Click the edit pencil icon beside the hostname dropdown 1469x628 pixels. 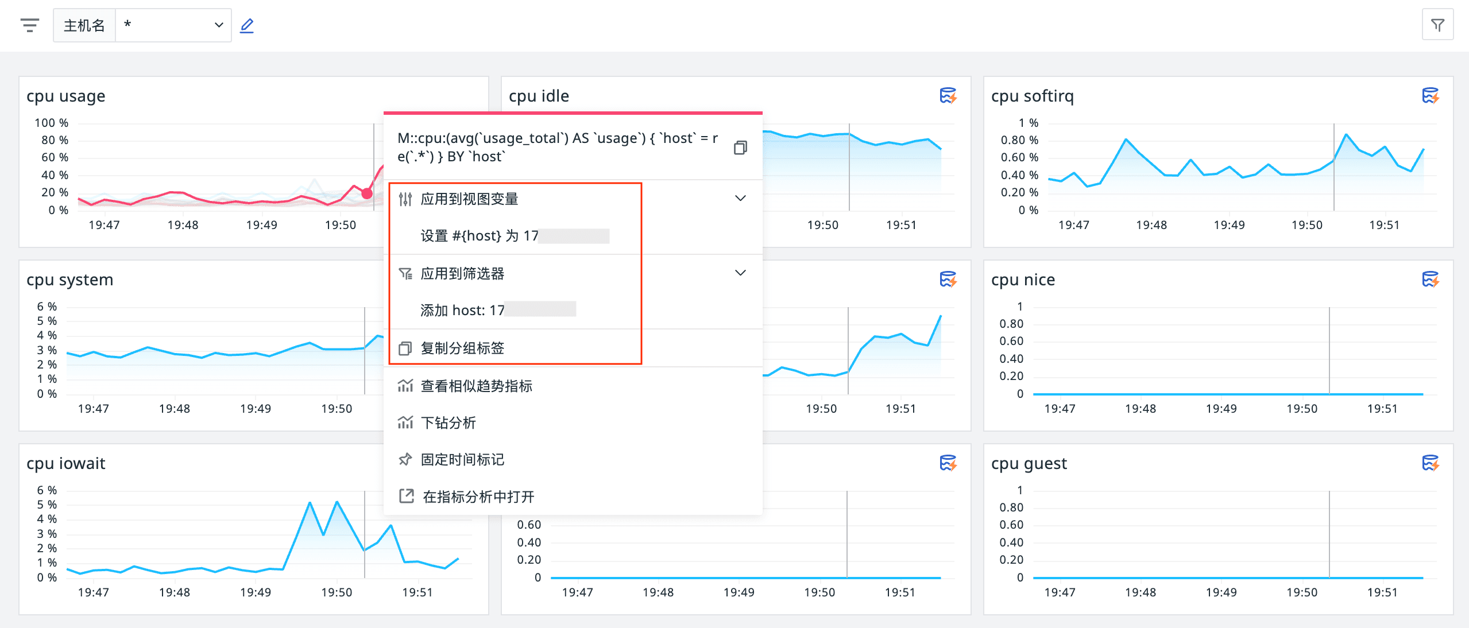(247, 25)
